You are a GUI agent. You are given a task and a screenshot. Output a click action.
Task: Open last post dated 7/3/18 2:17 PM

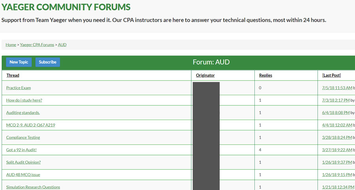[336, 100]
